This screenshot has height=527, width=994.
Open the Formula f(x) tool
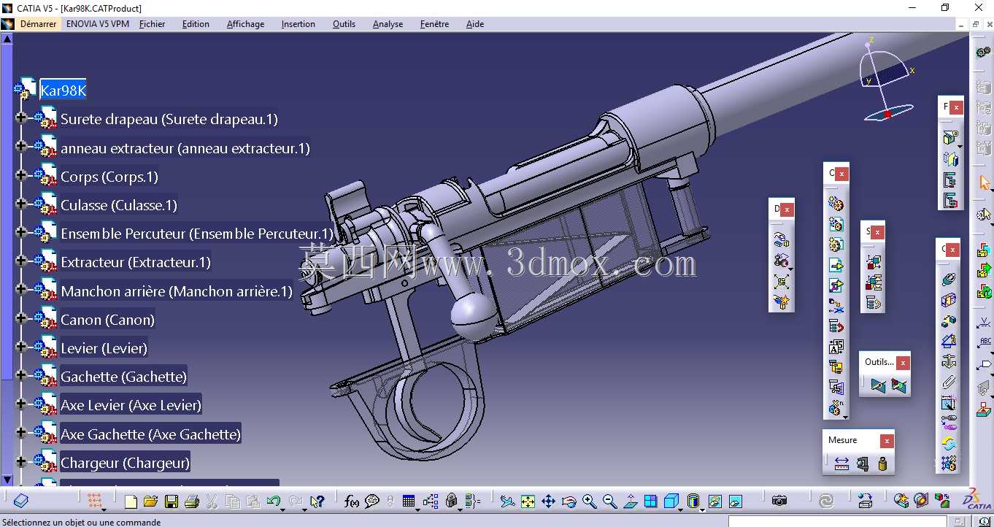pyautogui.click(x=352, y=501)
